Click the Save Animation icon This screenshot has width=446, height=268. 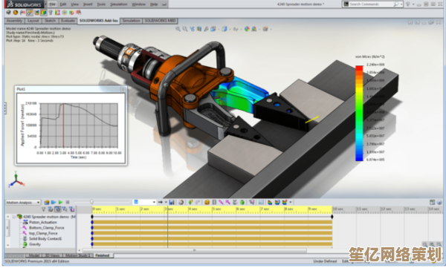point(172,203)
